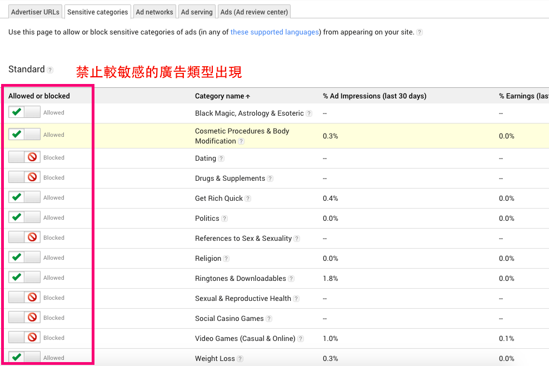Show help for Get Rich Quick
This screenshot has height=366, width=549.
pyautogui.click(x=248, y=199)
